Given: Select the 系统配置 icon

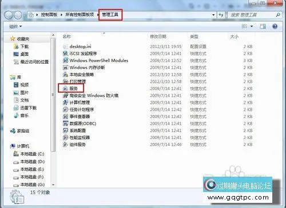Looking at the screenshot, I should click(65, 130).
